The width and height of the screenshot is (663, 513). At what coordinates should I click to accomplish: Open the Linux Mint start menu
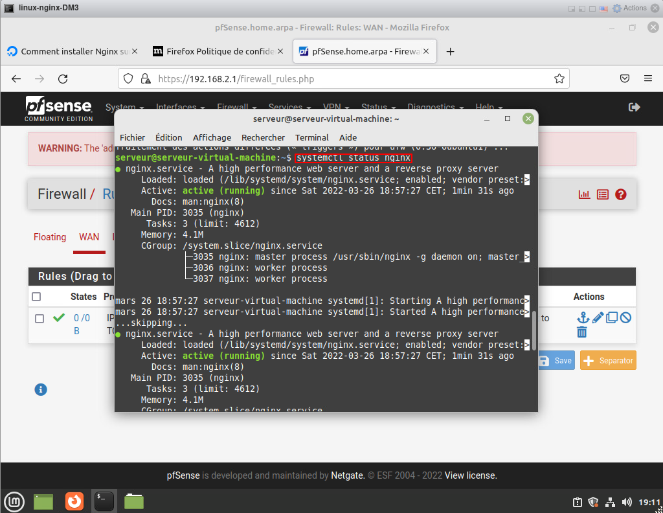(14, 501)
